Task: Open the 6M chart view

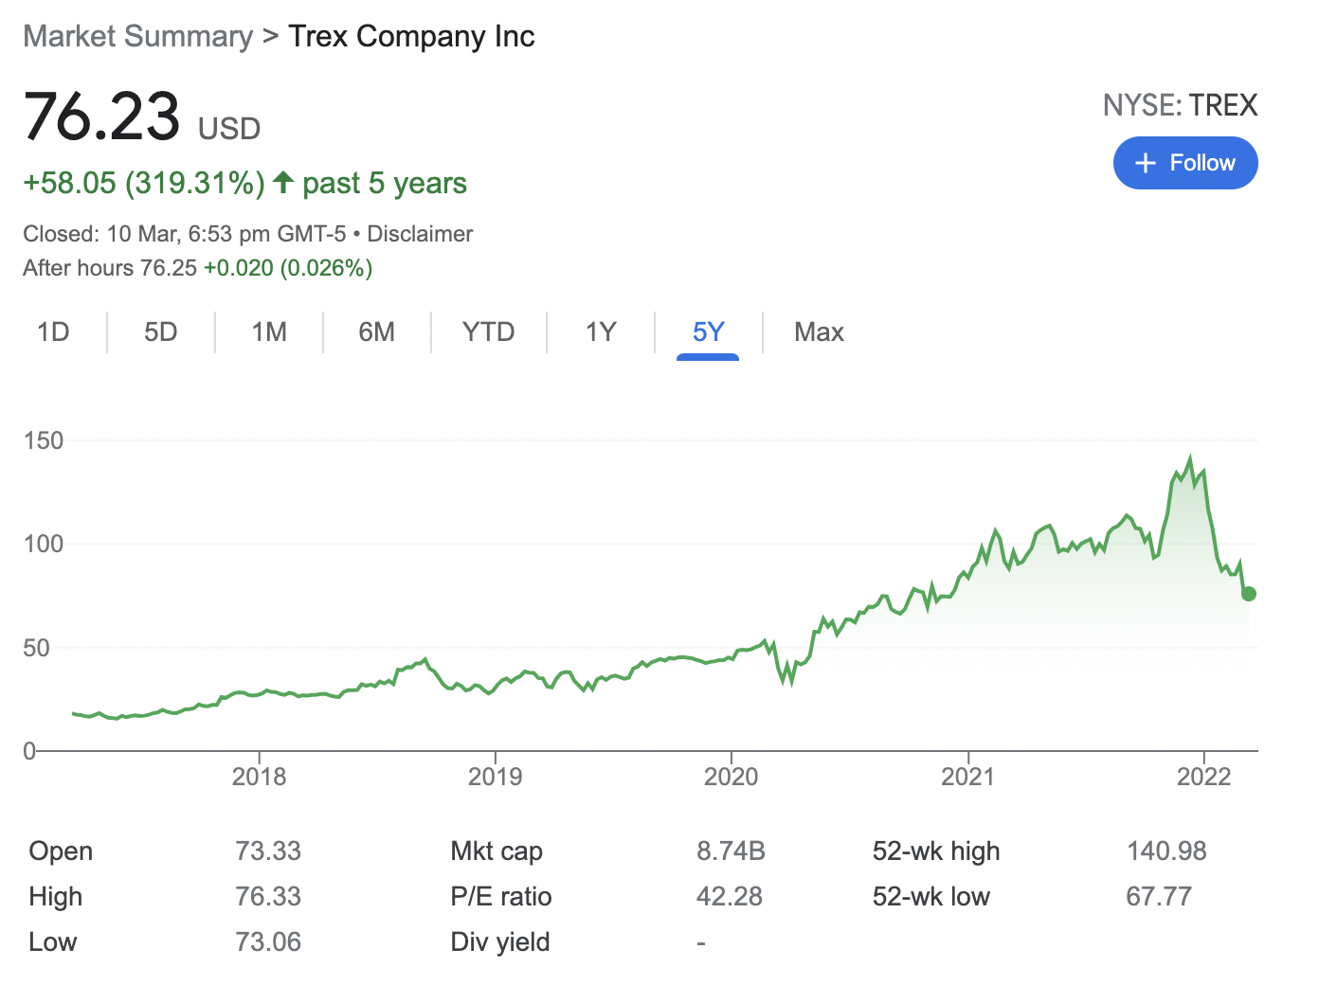Action: 377,332
